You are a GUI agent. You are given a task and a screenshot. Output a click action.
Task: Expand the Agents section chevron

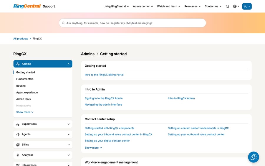click(69, 134)
